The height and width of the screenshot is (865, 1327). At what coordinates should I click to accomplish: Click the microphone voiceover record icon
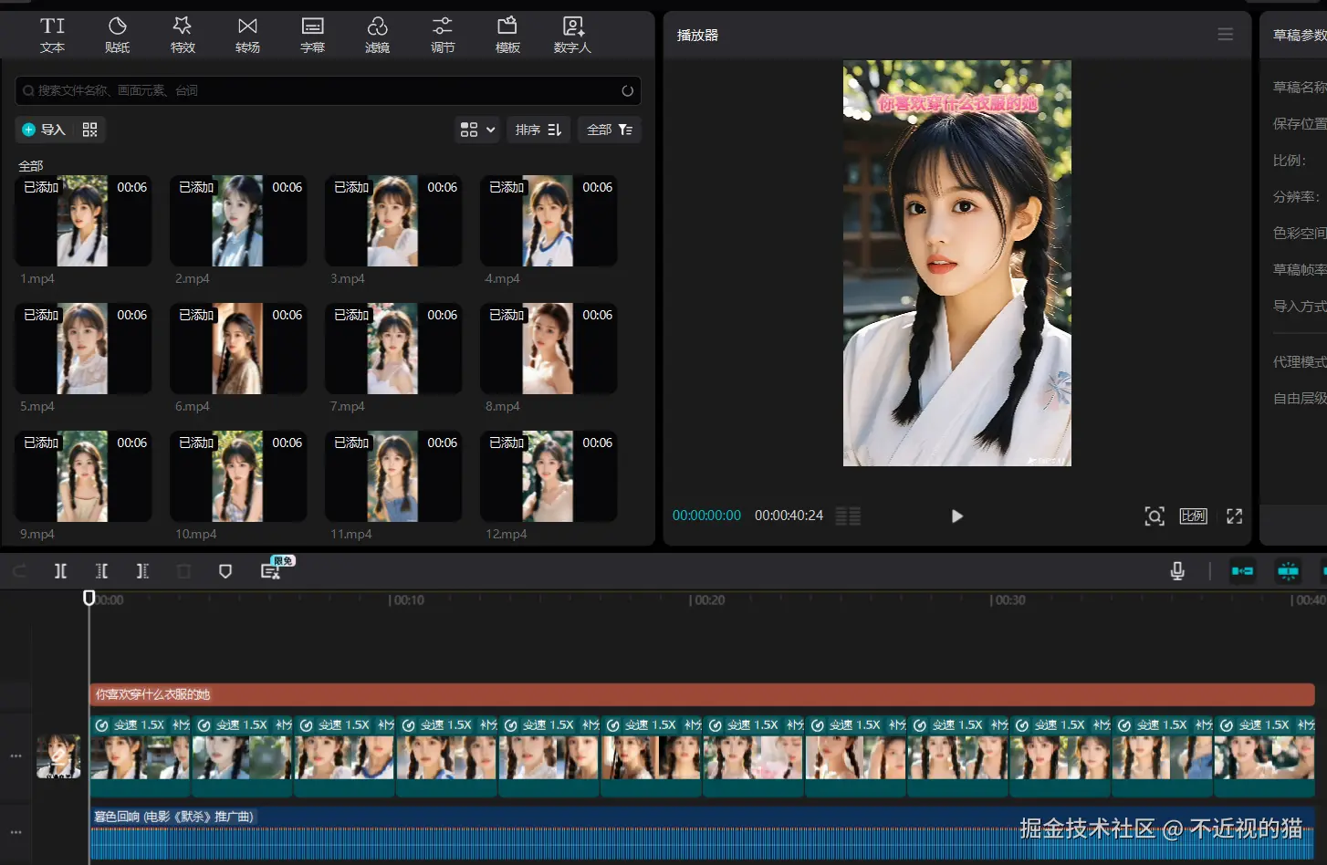[1177, 571]
